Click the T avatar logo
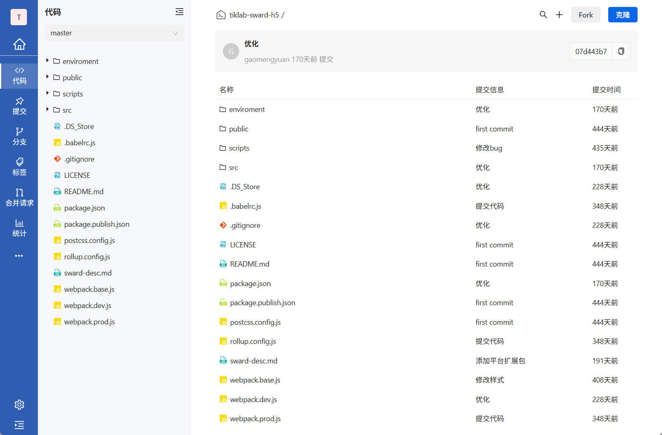 tap(19, 17)
